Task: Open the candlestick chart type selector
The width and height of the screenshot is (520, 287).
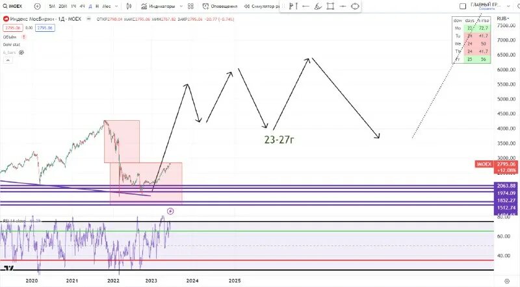Action: click(129, 6)
